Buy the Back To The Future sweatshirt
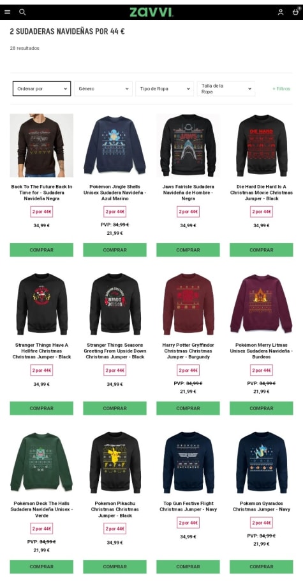Viewport: 303px width, 581px height. tap(41, 250)
